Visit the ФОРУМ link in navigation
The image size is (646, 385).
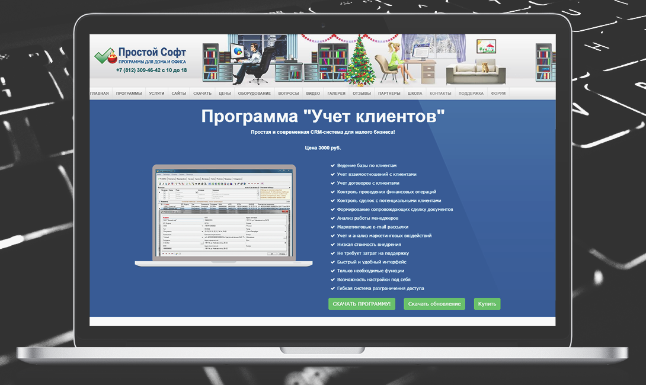498,94
